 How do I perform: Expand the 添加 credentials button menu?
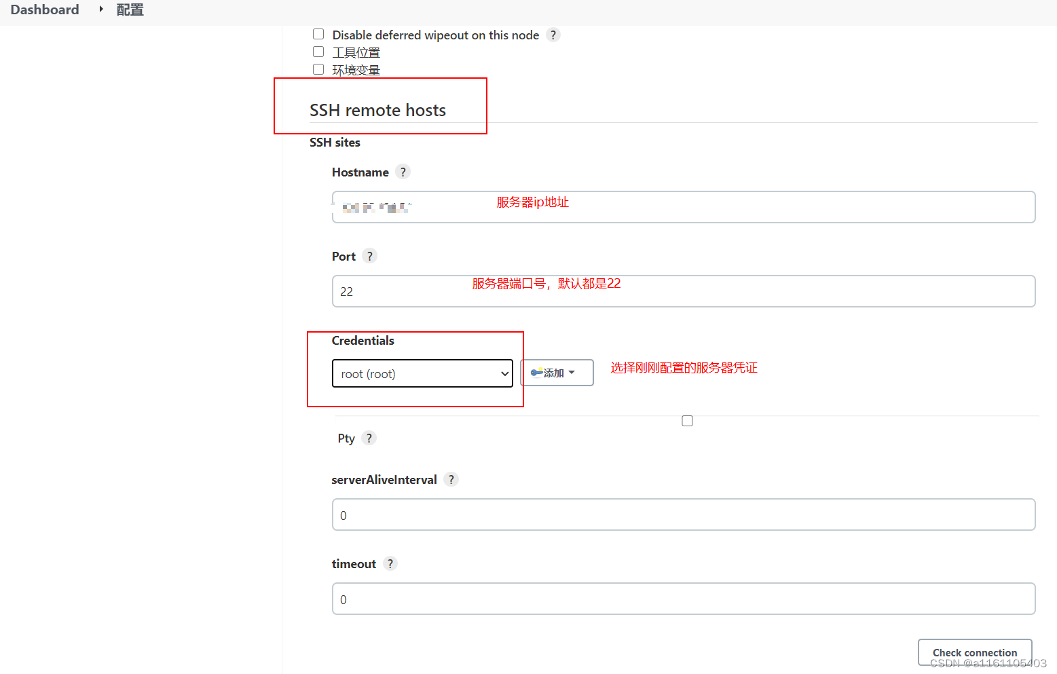557,373
